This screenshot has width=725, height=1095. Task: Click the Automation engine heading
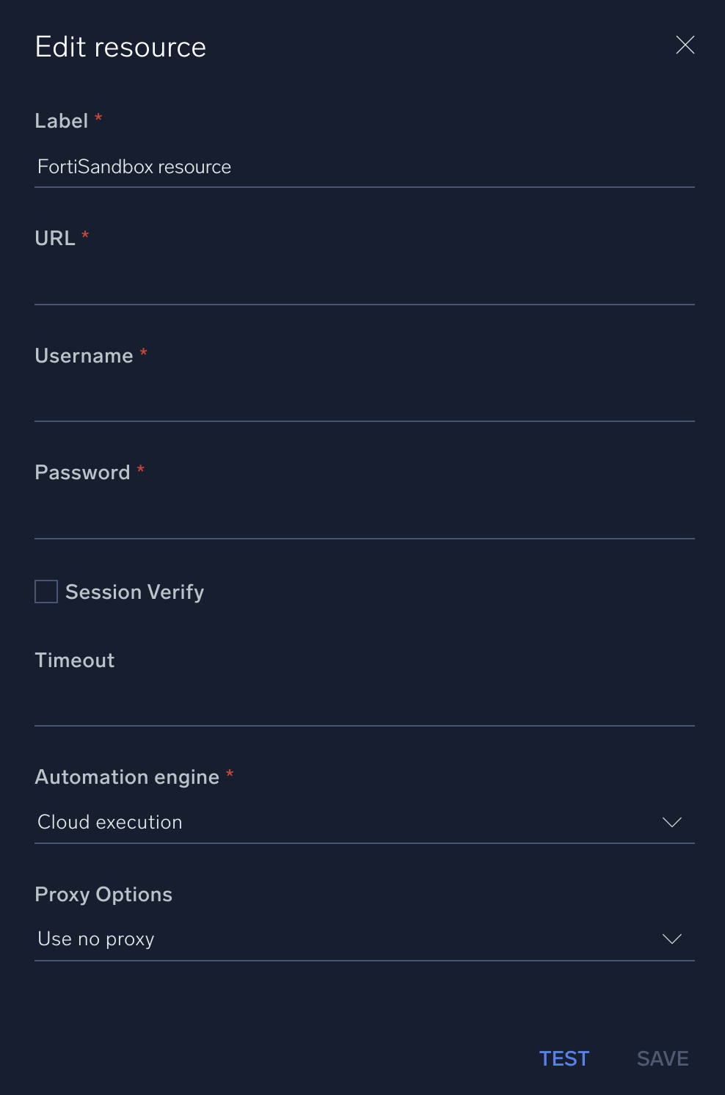[127, 777]
